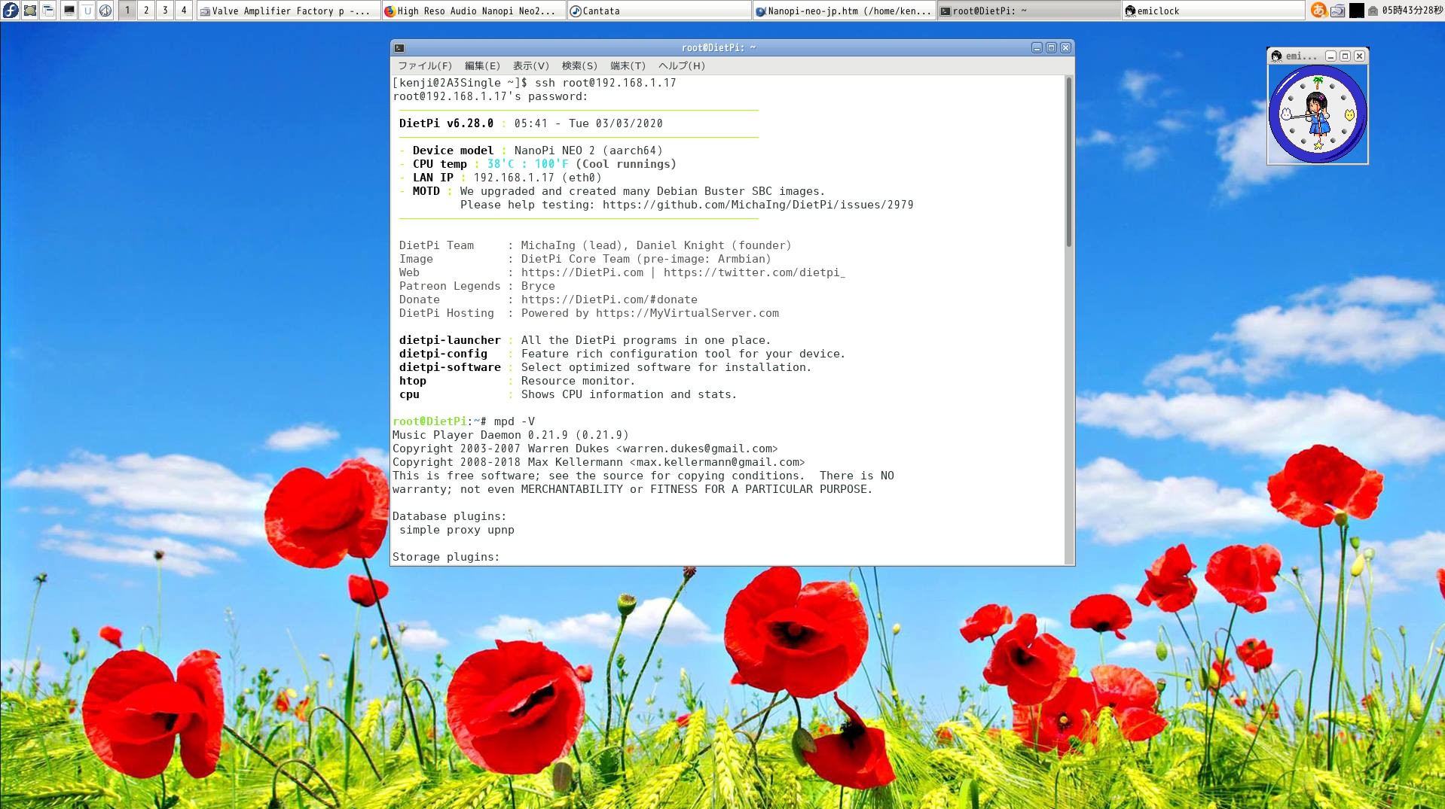Switch to workspace 2

[x=146, y=11]
